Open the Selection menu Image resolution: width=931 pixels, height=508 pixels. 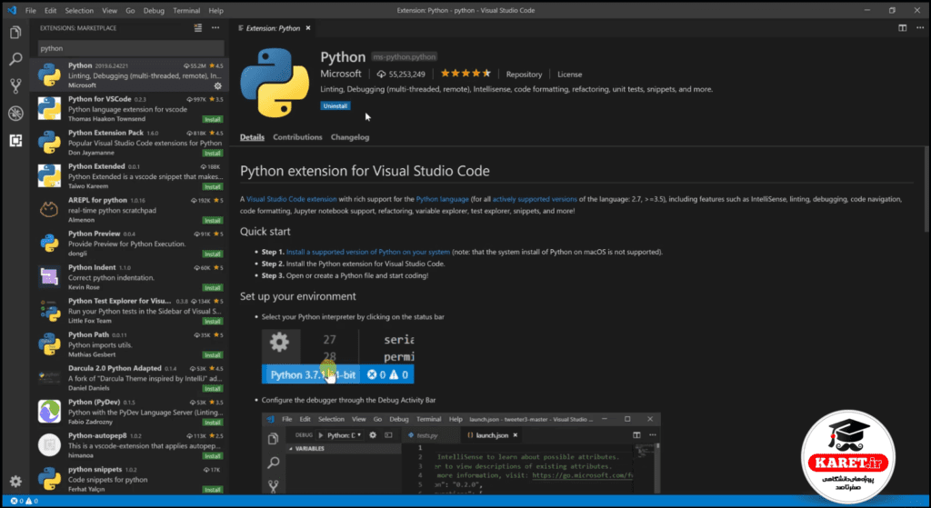(79, 11)
